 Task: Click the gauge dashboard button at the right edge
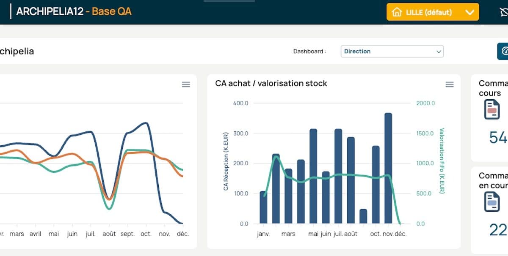tap(503, 51)
